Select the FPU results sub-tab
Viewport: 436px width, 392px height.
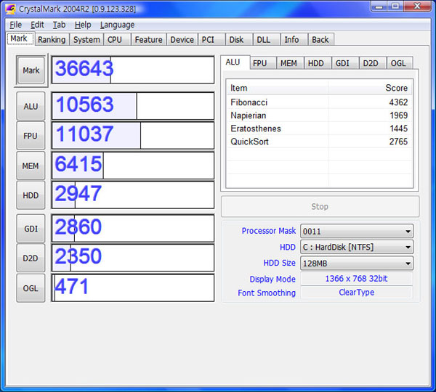click(263, 63)
